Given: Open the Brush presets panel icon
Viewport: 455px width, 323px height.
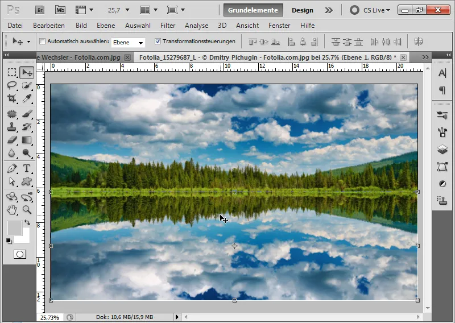Looking at the screenshot, I should [x=442, y=132].
